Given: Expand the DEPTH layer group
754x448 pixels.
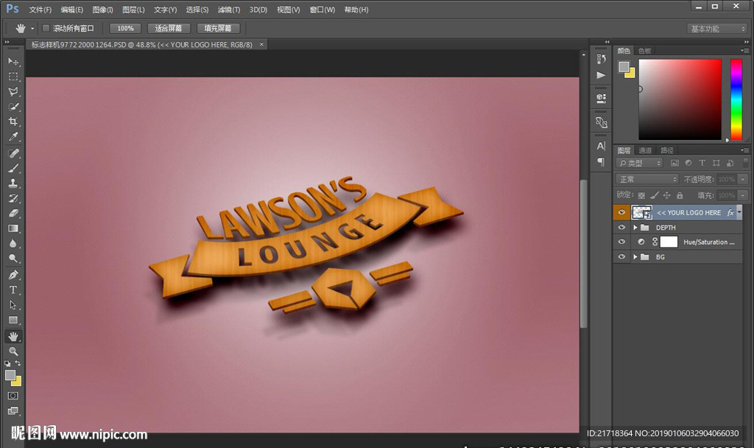Looking at the screenshot, I should click(x=635, y=227).
